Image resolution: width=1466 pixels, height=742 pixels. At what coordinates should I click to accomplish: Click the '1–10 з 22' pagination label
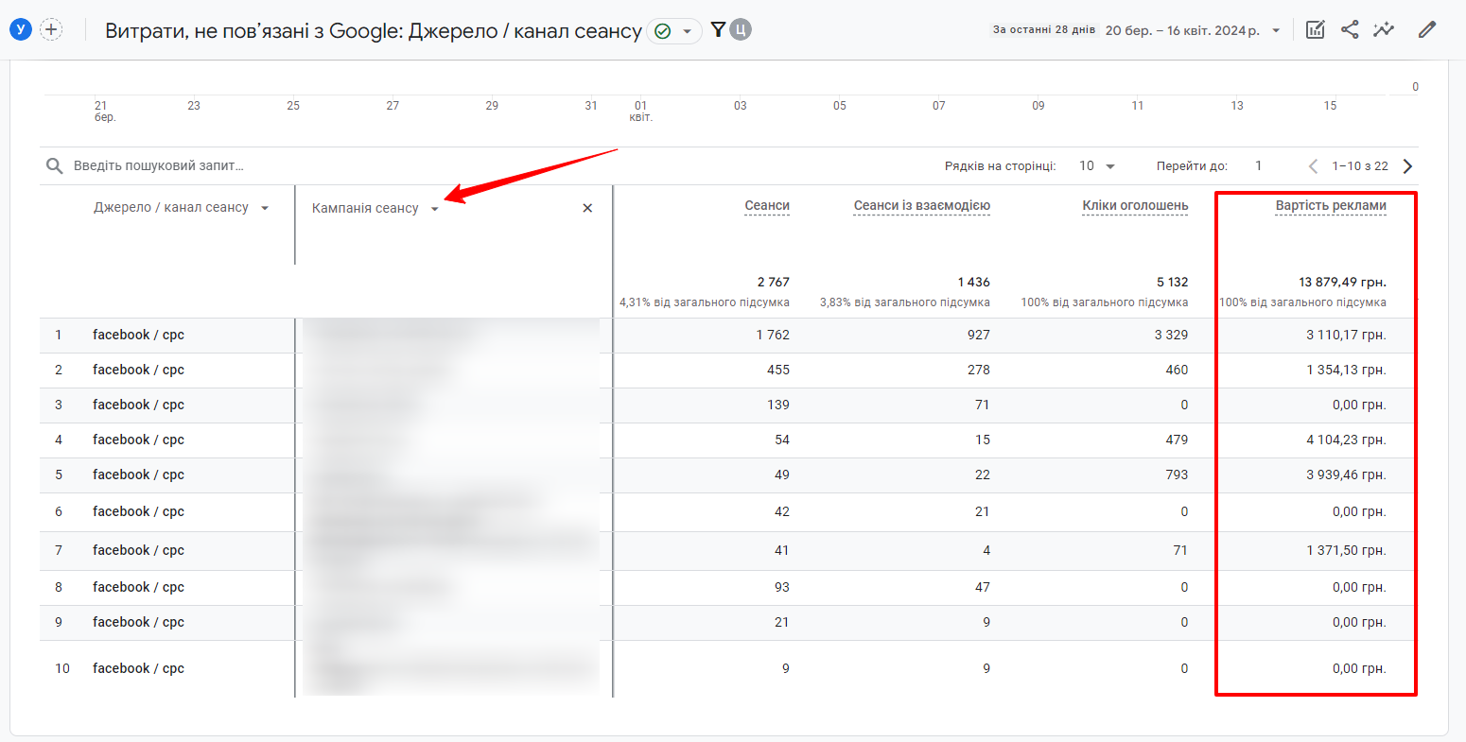(x=1360, y=166)
